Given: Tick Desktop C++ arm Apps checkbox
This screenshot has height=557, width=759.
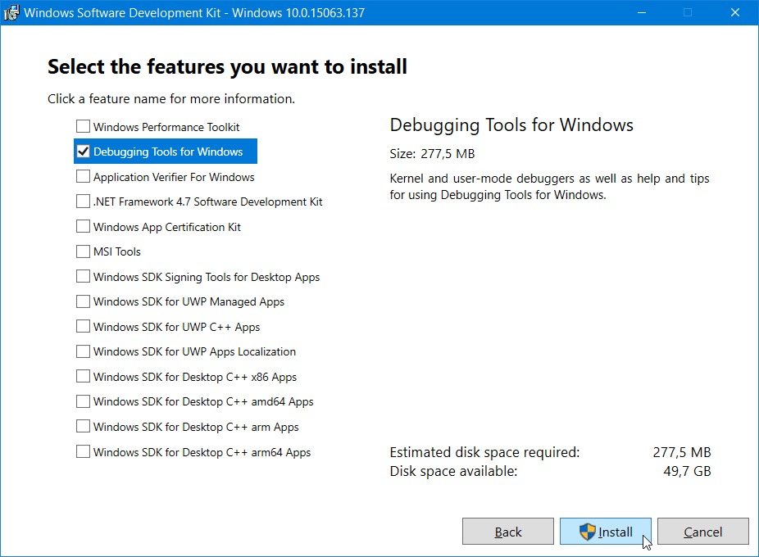Looking at the screenshot, I should [84, 426].
